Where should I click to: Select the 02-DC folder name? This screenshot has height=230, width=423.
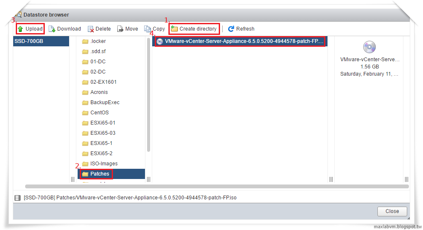click(x=98, y=72)
